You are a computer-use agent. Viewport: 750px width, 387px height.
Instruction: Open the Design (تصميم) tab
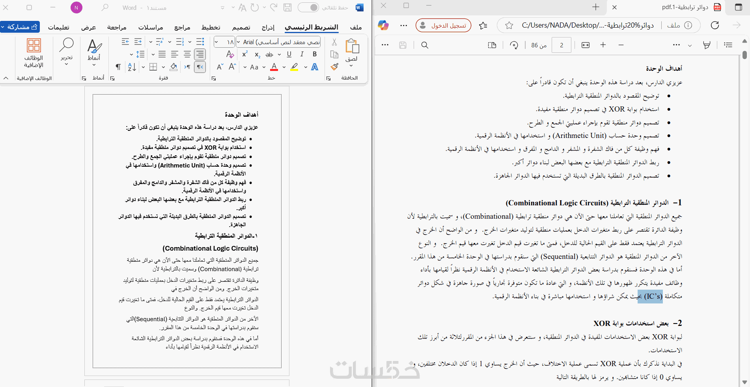click(241, 27)
